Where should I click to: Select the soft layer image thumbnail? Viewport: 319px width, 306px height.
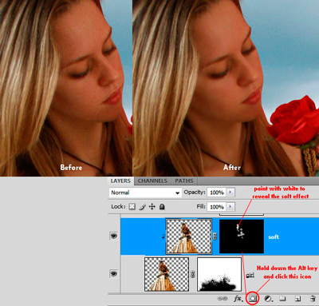[189, 236]
